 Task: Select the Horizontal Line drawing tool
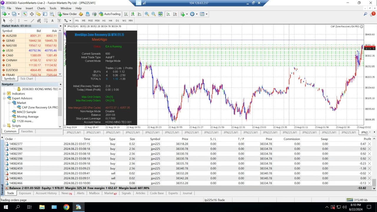tap(25, 21)
